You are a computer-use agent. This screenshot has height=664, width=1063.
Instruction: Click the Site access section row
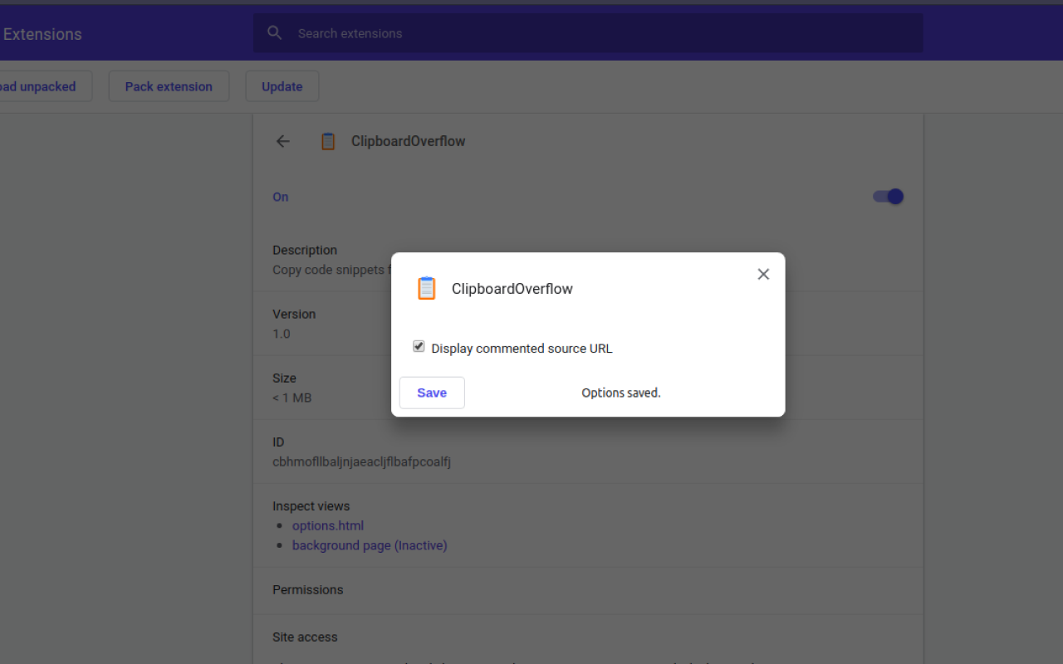(x=305, y=637)
